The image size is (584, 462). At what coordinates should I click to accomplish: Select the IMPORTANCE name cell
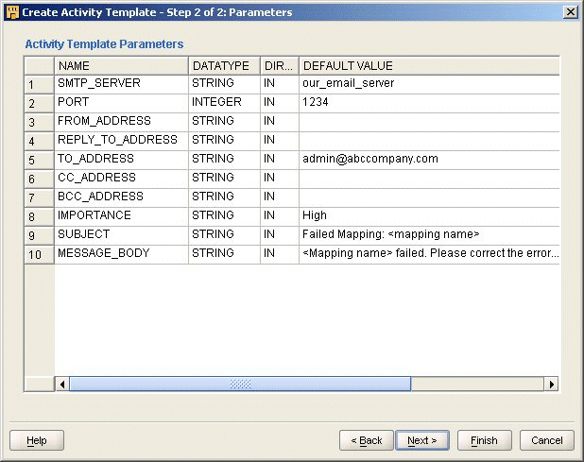pyautogui.click(x=121, y=216)
